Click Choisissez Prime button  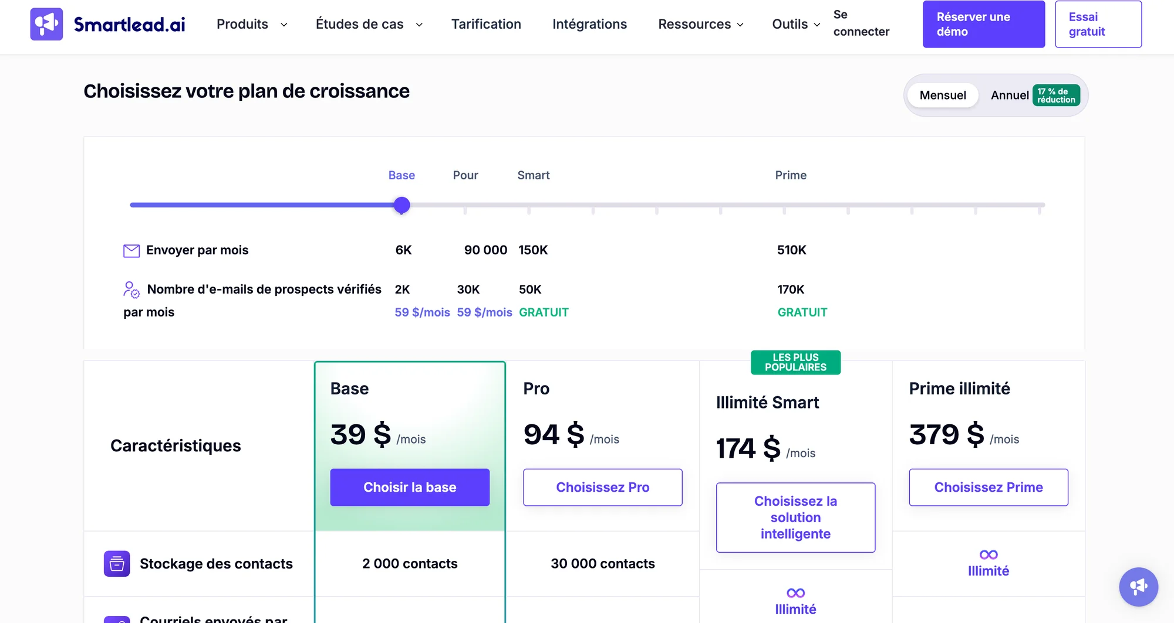coord(989,487)
